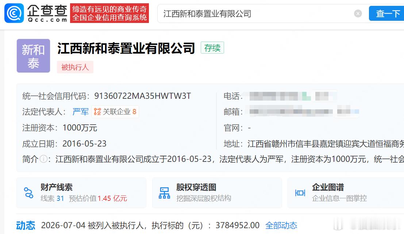Viewport: 404px width, 234px height.
Task: Click the Qcc.com logo icon
Action: pos(14,13)
